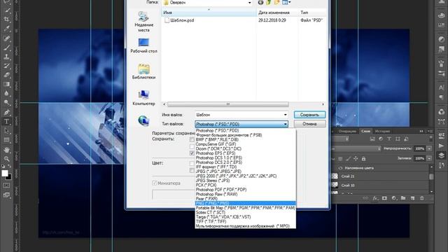Toggle Quick Mask mode icon

point(6,185)
